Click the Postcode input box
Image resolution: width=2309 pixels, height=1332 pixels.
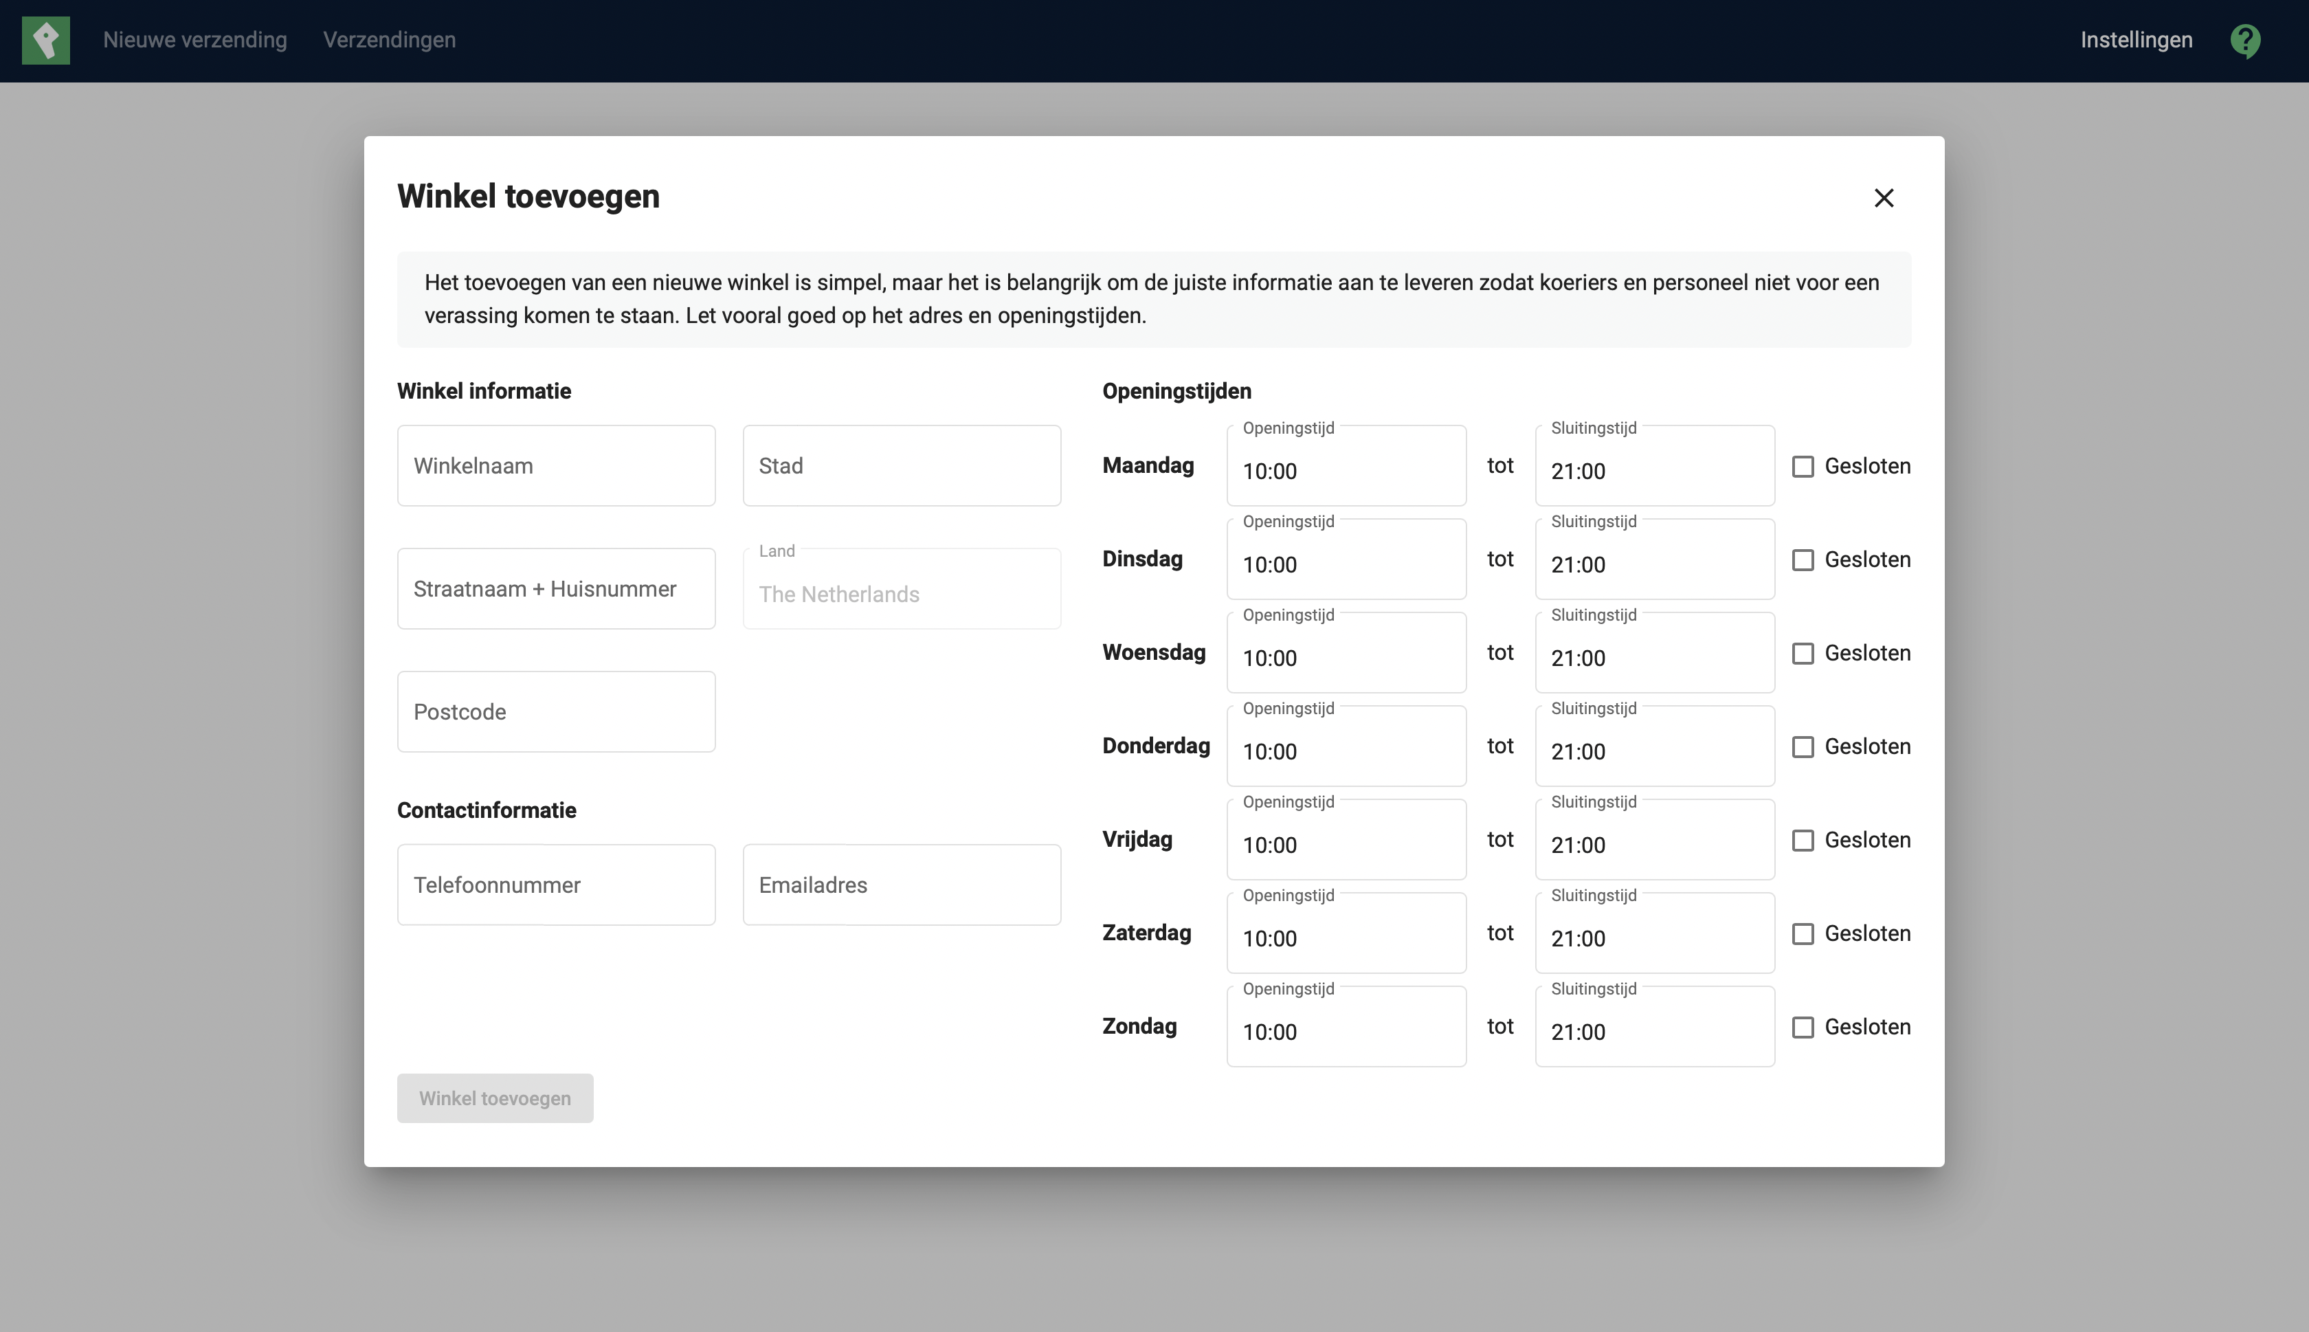[556, 712]
